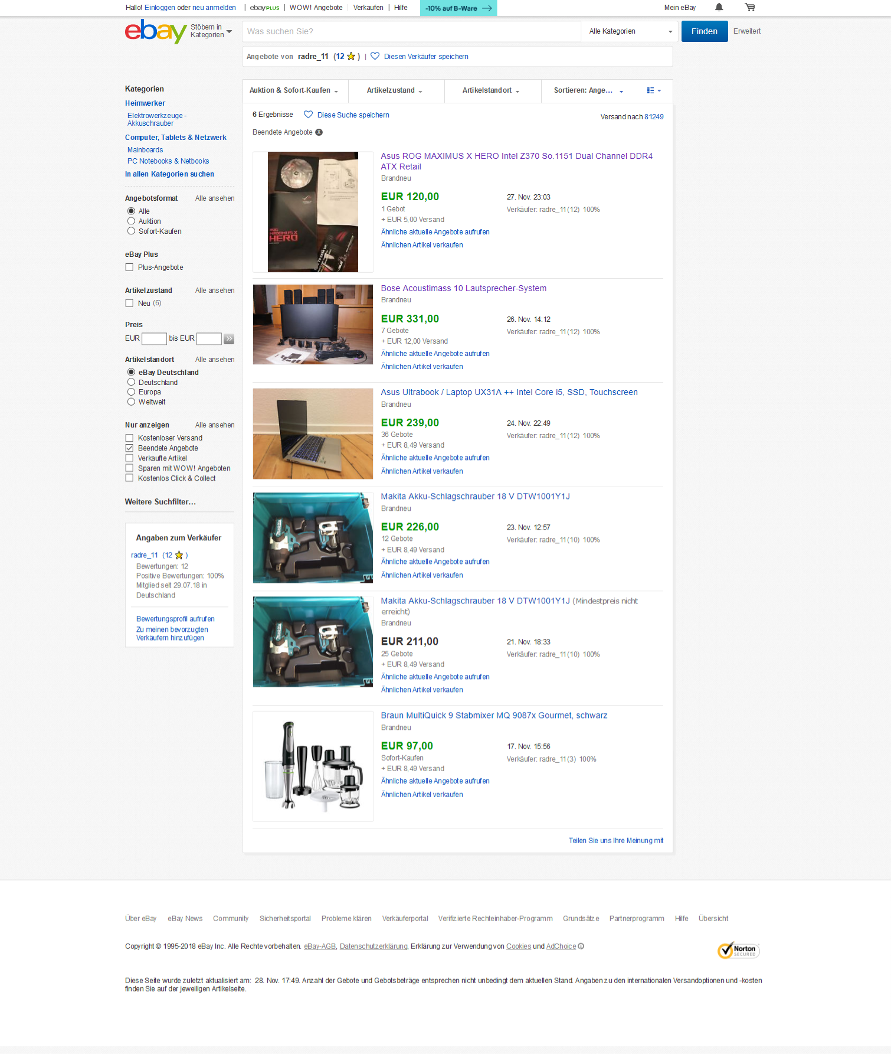Click the 'neu anmelden' link
Screen dimensions: 891x1054
click(214, 8)
